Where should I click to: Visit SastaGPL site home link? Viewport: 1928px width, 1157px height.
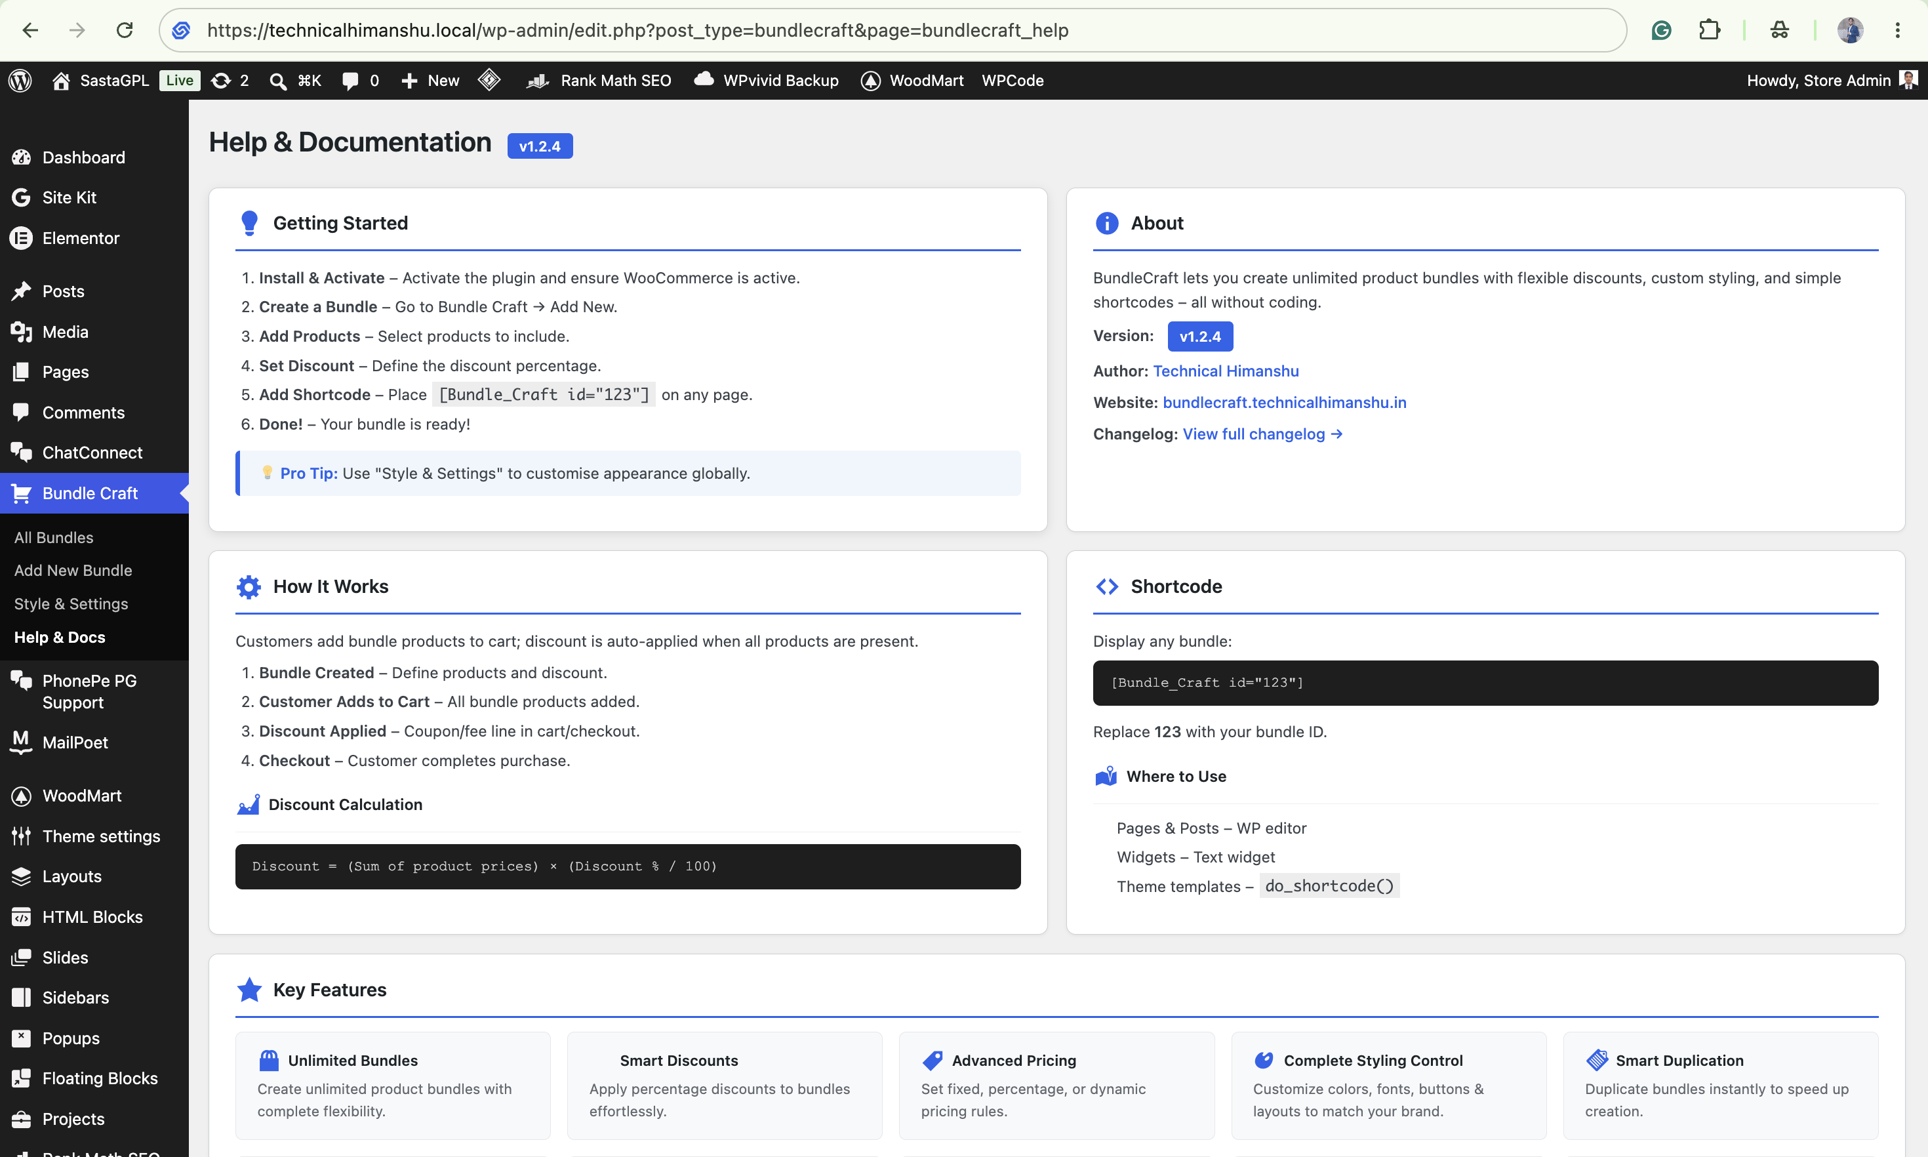tap(100, 80)
